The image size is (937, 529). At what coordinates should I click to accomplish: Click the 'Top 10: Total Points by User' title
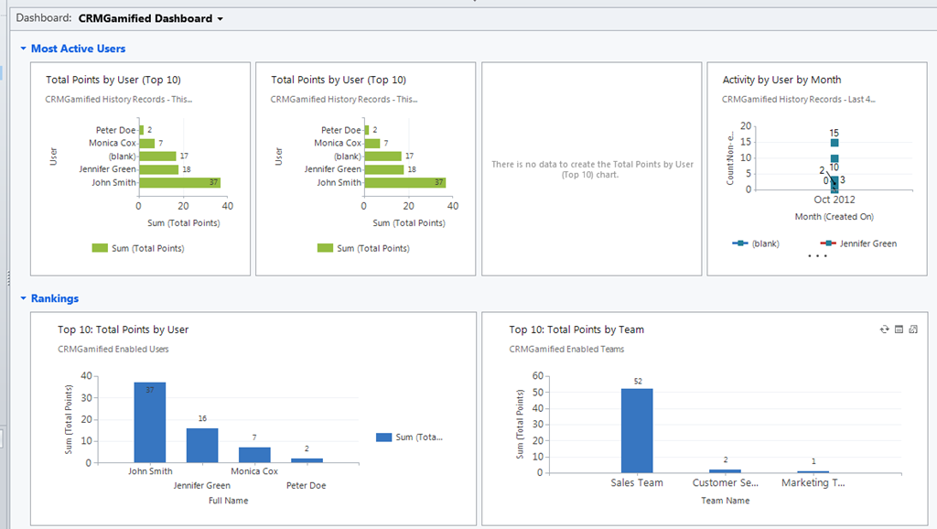tap(124, 329)
